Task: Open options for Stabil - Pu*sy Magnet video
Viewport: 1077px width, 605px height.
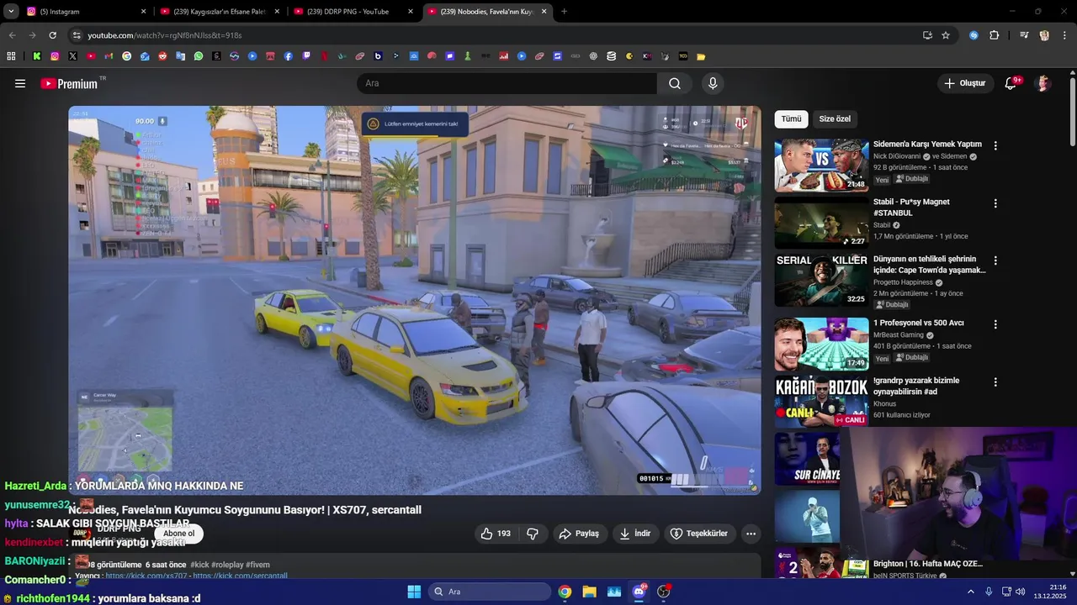Action: click(x=995, y=203)
